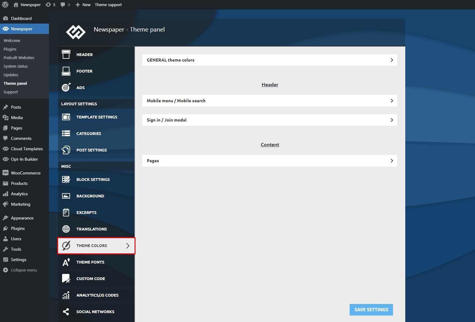This screenshot has width=475, height=322.
Task: Click the Theme Fonts letter icon
Action: click(66, 262)
